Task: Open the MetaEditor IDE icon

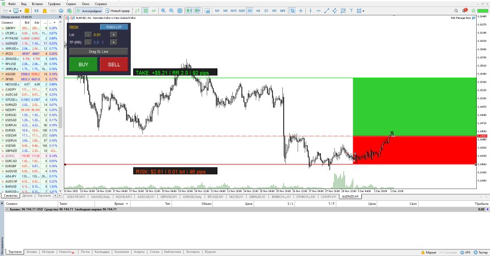Action: pyautogui.click(x=37, y=11)
